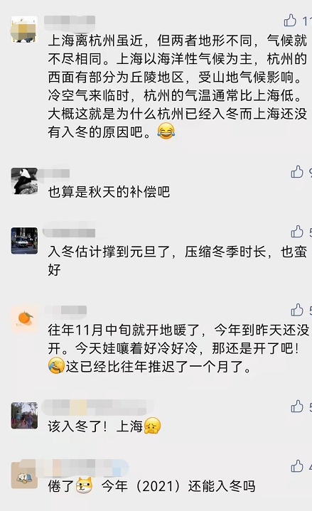Tap the doge emoji after 倦了
Screen dimensions: 312x511
pos(85,486)
